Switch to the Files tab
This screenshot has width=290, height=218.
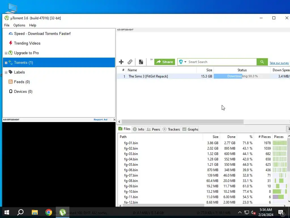[x=125, y=129]
